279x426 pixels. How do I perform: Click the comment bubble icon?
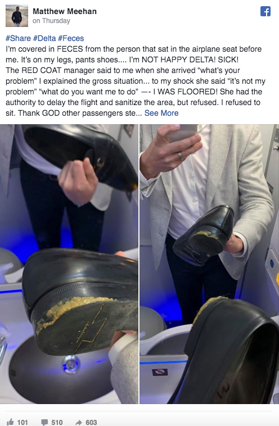[44, 422]
